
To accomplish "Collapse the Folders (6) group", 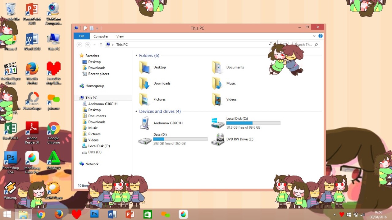I will click(x=136, y=56).
